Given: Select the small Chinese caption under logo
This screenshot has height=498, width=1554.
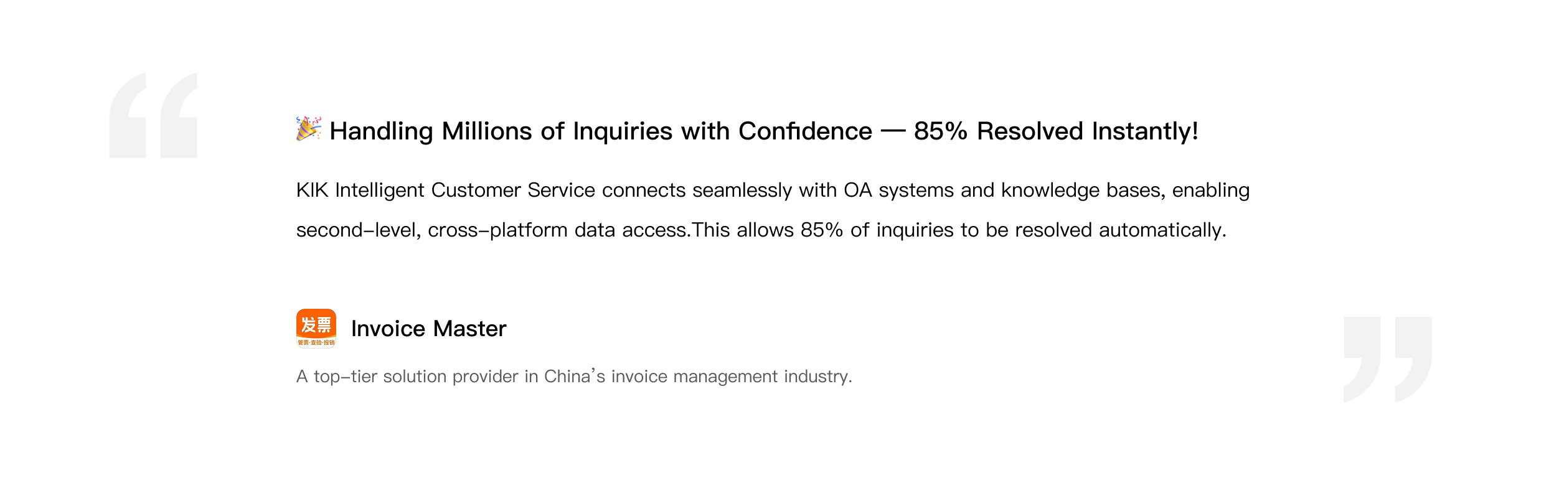Looking at the screenshot, I should [x=316, y=342].
